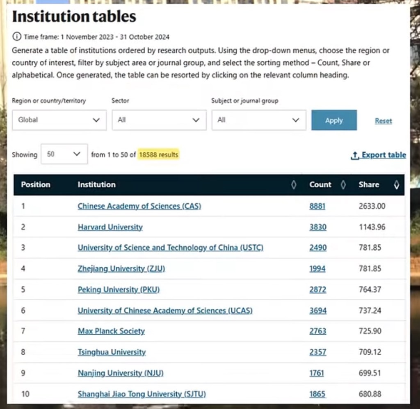
Task: Expand the Sector dropdown
Action: point(159,120)
